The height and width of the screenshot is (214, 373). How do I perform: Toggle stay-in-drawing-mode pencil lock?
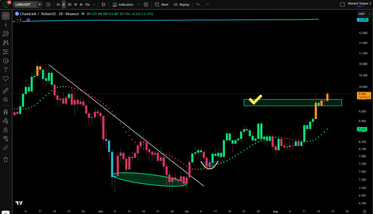(5, 121)
